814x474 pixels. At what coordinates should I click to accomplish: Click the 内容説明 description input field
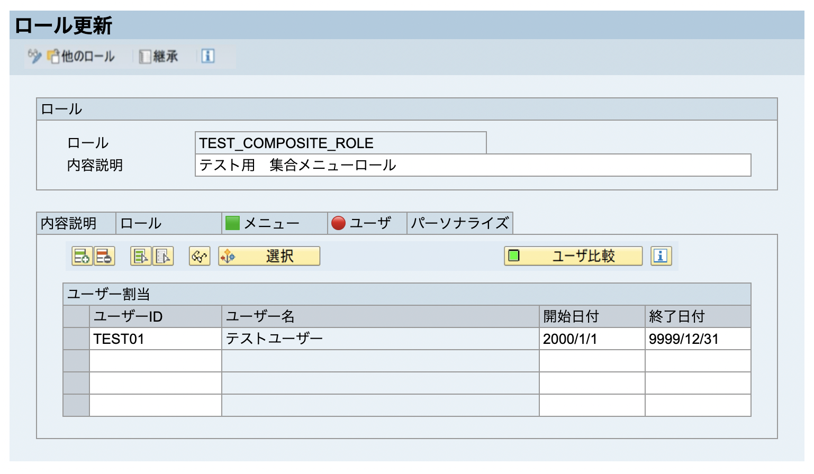pyautogui.click(x=471, y=166)
